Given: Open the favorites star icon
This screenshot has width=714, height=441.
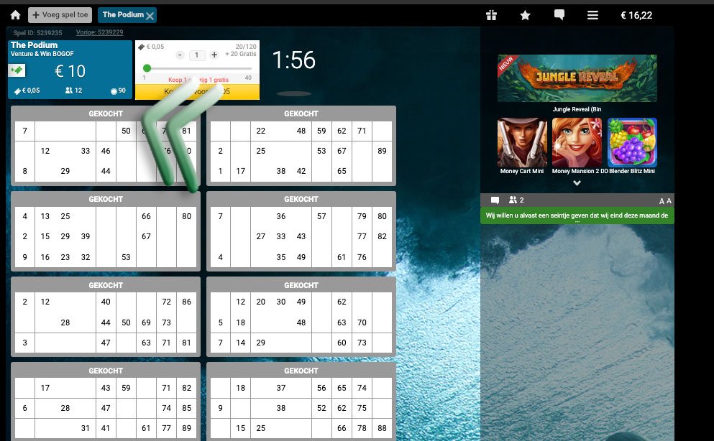Looking at the screenshot, I should 525,16.
